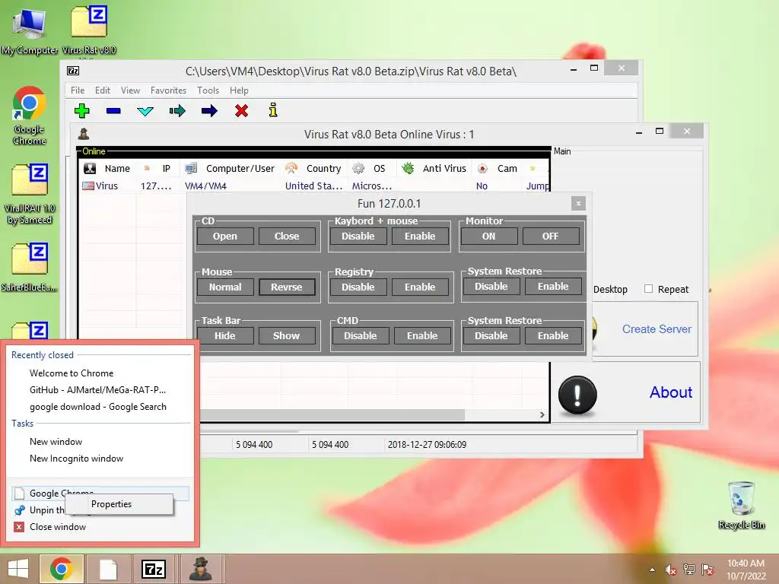Open the 7-Zip Help menu

pyautogui.click(x=239, y=90)
